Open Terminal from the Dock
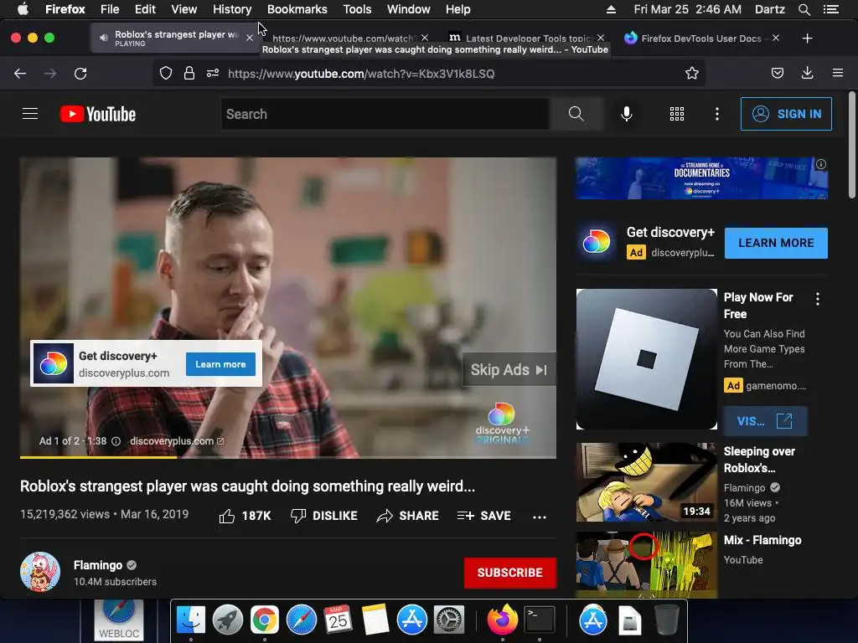This screenshot has width=858, height=643. tap(540, 620)
